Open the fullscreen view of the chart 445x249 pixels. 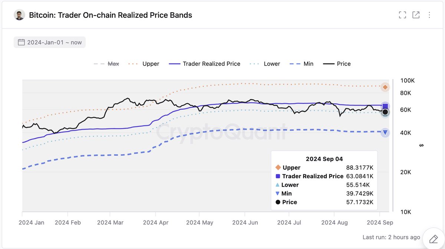402,15
